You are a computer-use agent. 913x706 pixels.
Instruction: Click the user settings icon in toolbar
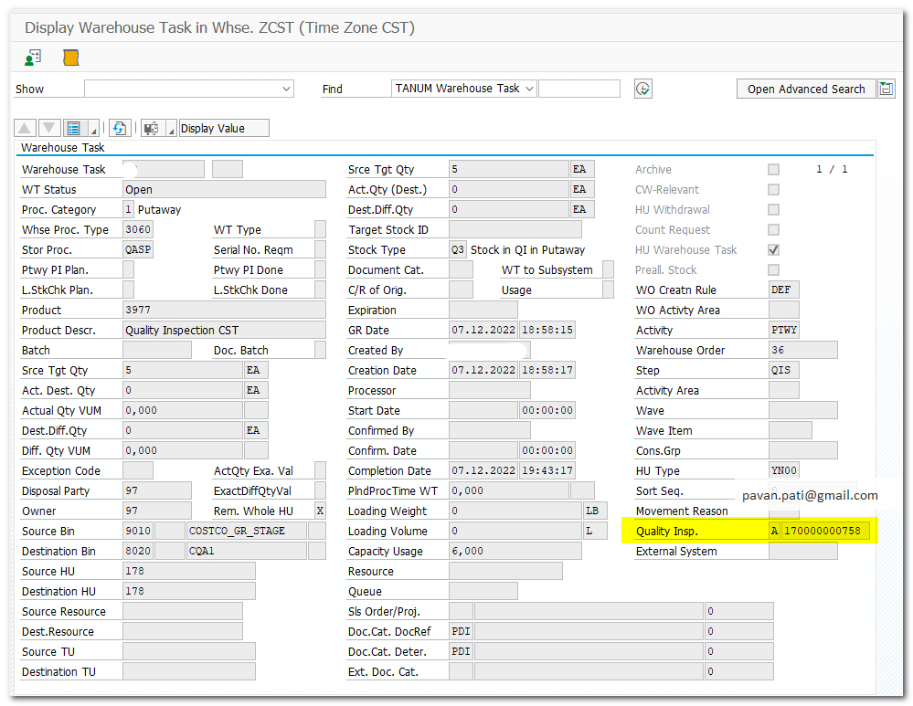tap(33, 58)
